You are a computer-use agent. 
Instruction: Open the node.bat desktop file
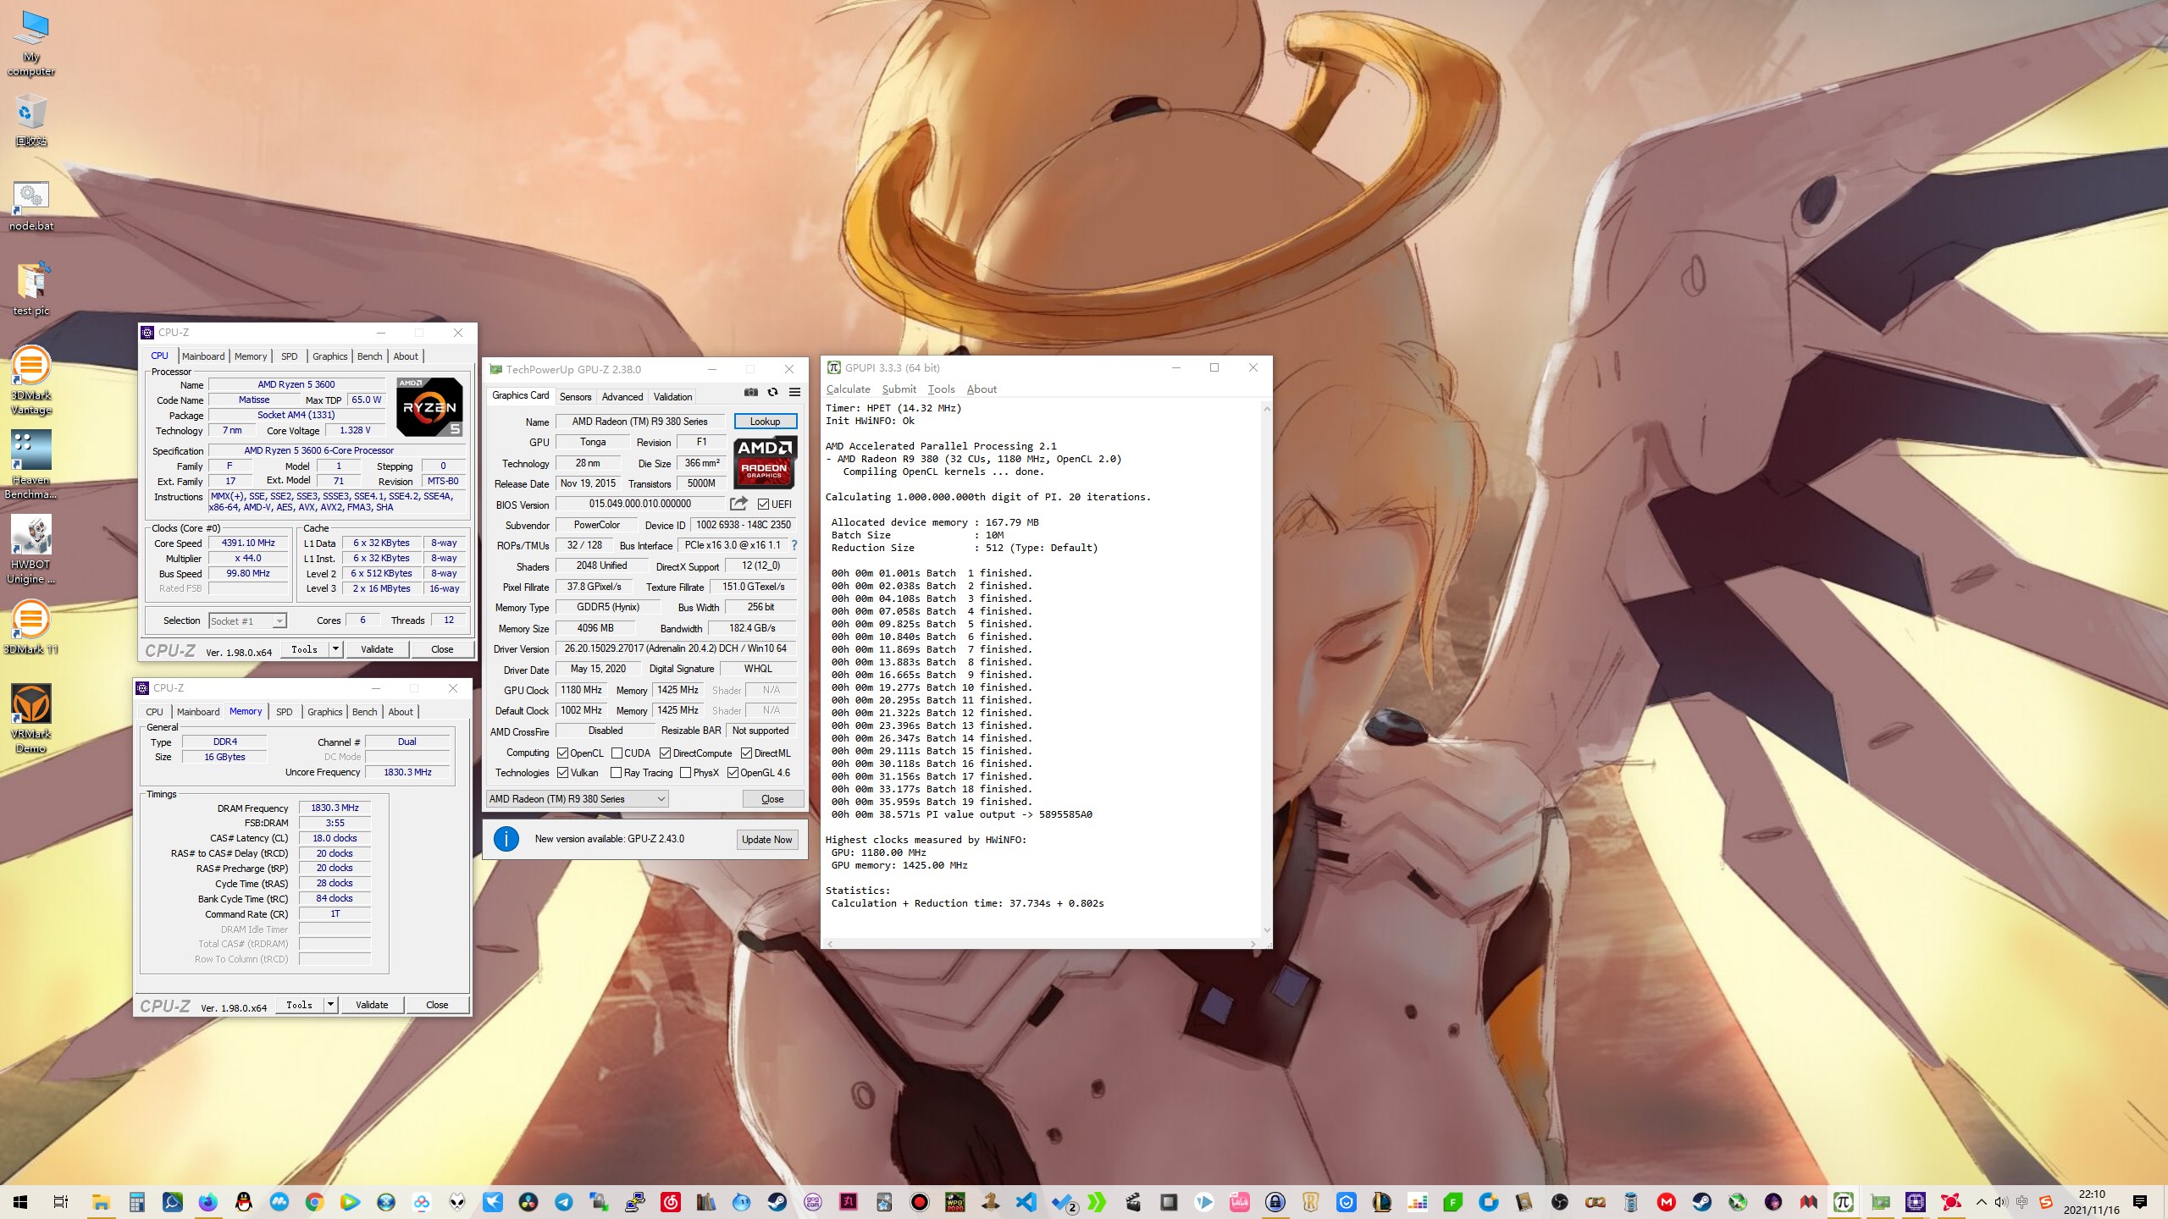point(31,206)
